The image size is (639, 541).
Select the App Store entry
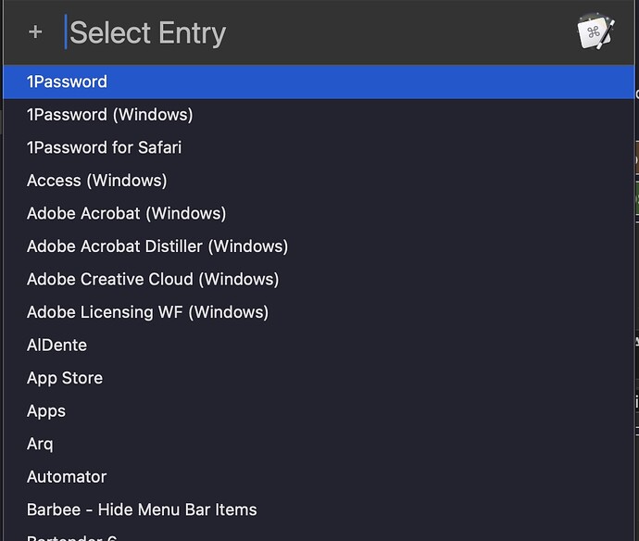click(x=319, y=378)
